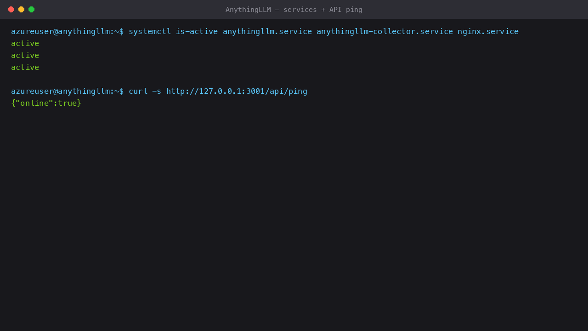Click the second 'active' output line
The height and width of the screenshot is (331, 588).
[25, 55]
